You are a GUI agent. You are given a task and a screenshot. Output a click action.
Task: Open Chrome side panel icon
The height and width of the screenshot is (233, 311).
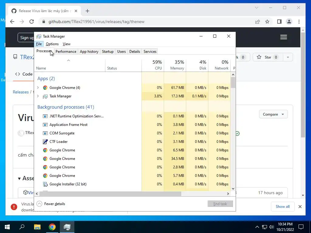tap(279, 22)
